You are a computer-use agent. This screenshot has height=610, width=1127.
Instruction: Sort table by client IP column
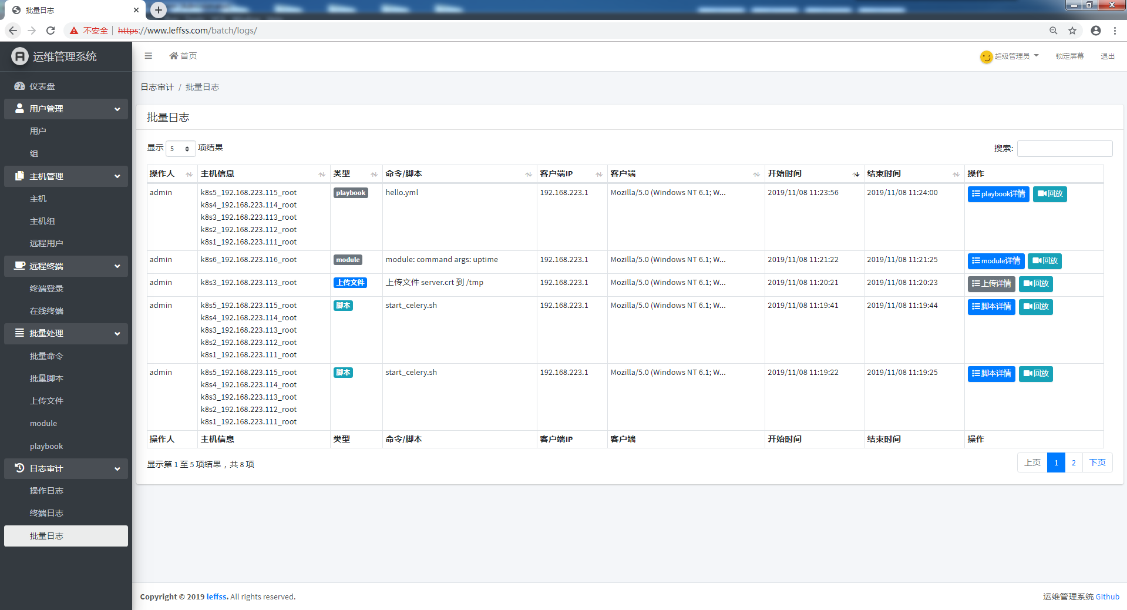tap(572, 174)
